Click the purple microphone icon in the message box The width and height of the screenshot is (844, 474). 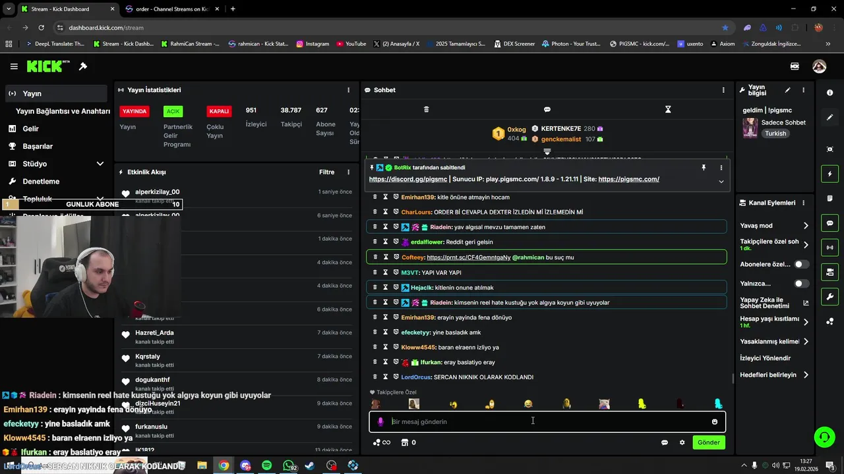pos(380,422)
